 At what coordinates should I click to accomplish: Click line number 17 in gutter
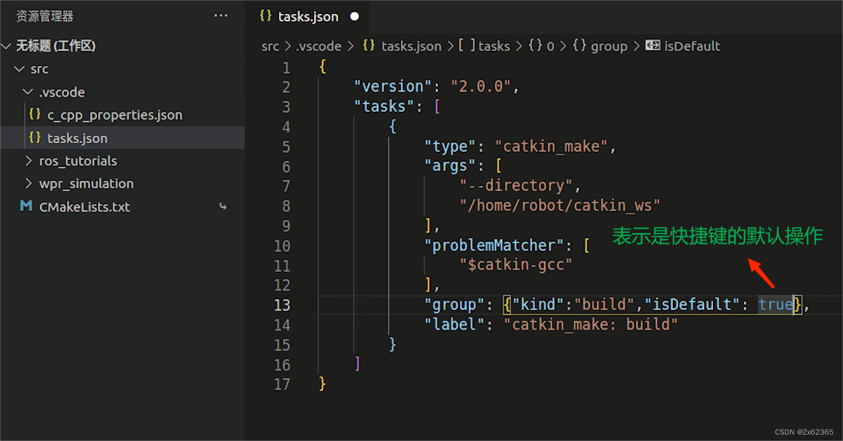click(282, 384)
